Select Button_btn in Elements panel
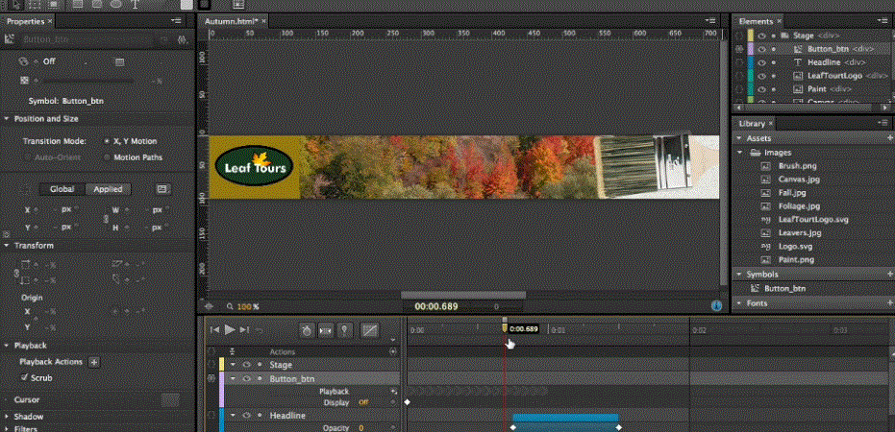Screen dimensions: 895x432 tap(828, 49)
